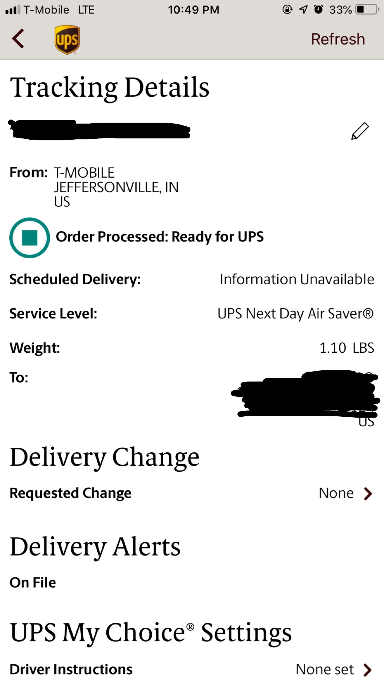The height and width of the screenshot is (682, 384).
Task: Tap the Refresh button
Action: tap(338, 39)
